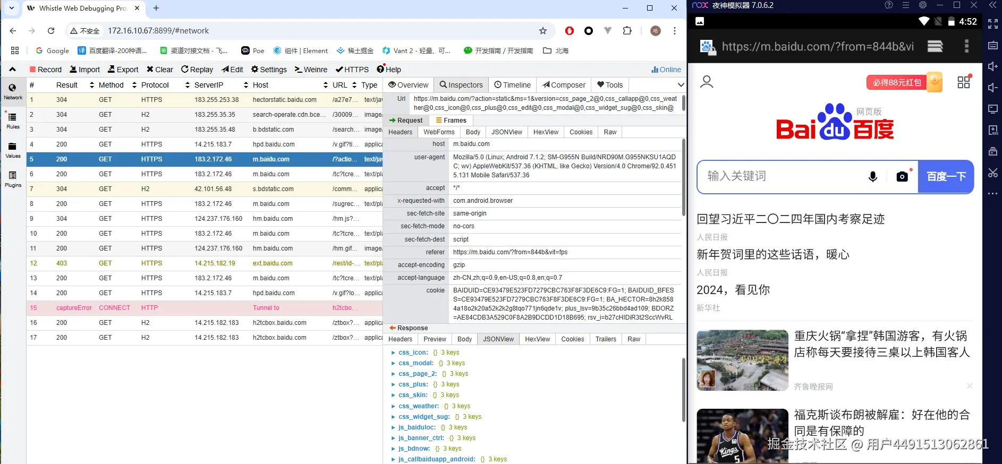Viewport: 1002px width, 464px height.
Task: Click Import in Whistle toolbar
Action: [x=84, y=70]
